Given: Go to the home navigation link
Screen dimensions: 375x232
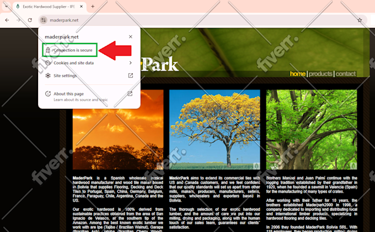Looking at the screenshot, I should pos(298,74).
